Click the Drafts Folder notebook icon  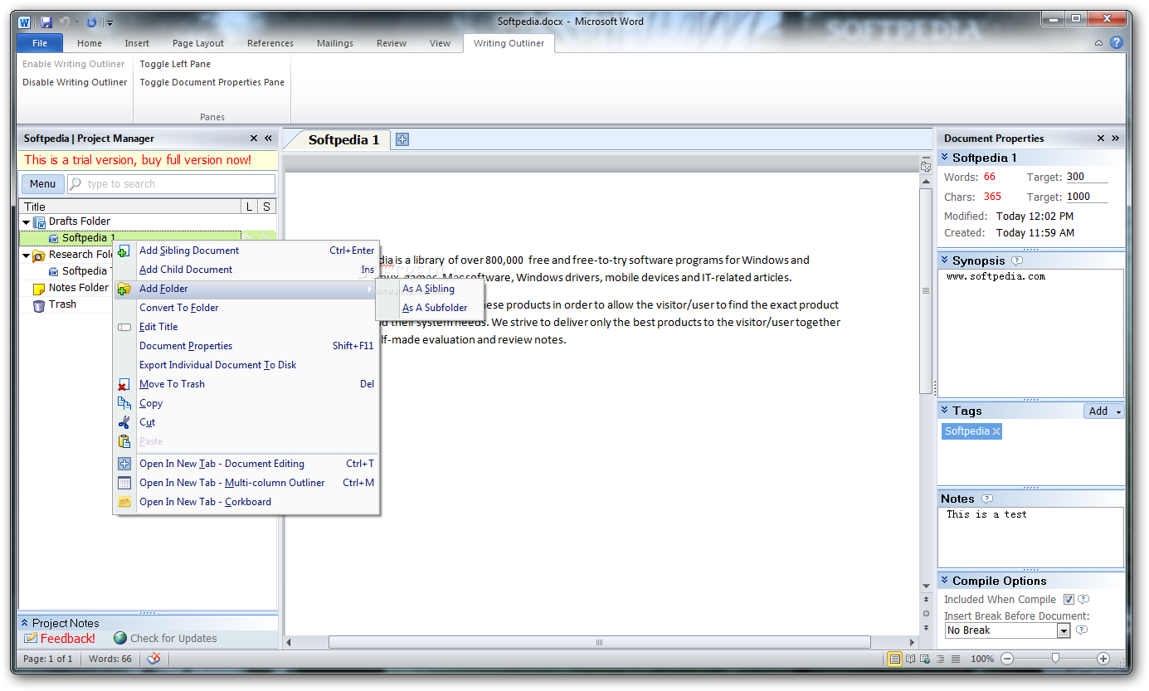(39, 221)
